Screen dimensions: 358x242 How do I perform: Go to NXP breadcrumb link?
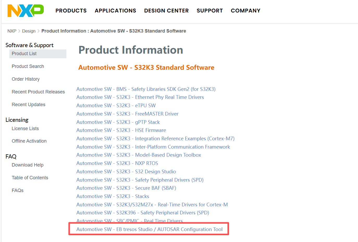tap(12, 31)
